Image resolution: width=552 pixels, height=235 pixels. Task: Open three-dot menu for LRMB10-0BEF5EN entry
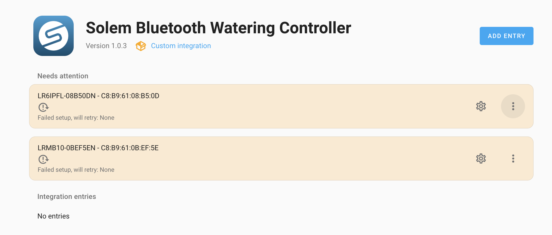click(x=513, y=159)
